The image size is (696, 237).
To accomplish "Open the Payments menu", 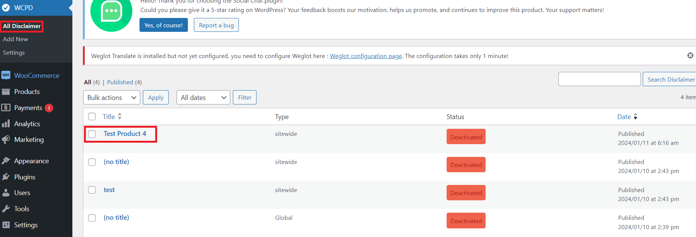I will (28, 108).
